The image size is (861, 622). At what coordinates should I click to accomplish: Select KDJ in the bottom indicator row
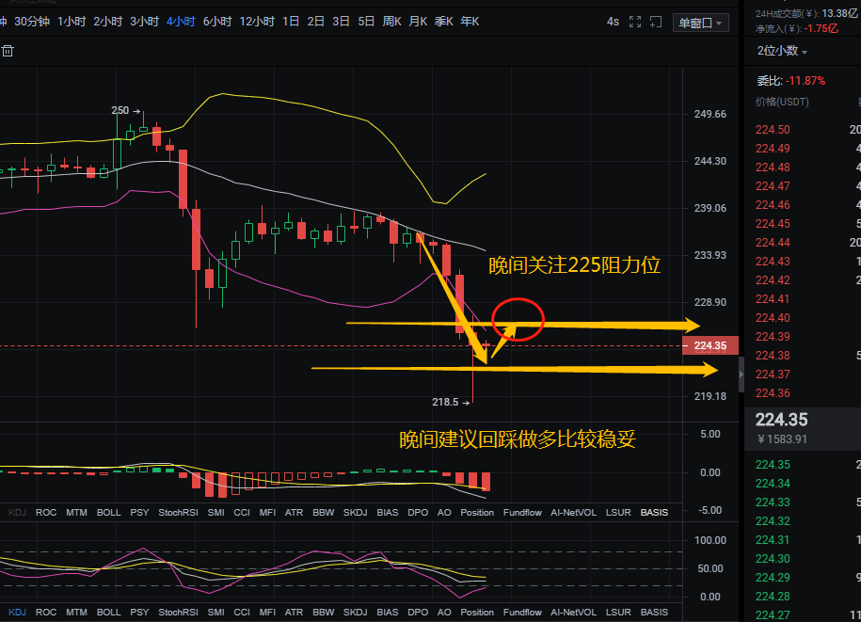click(17, 612)
